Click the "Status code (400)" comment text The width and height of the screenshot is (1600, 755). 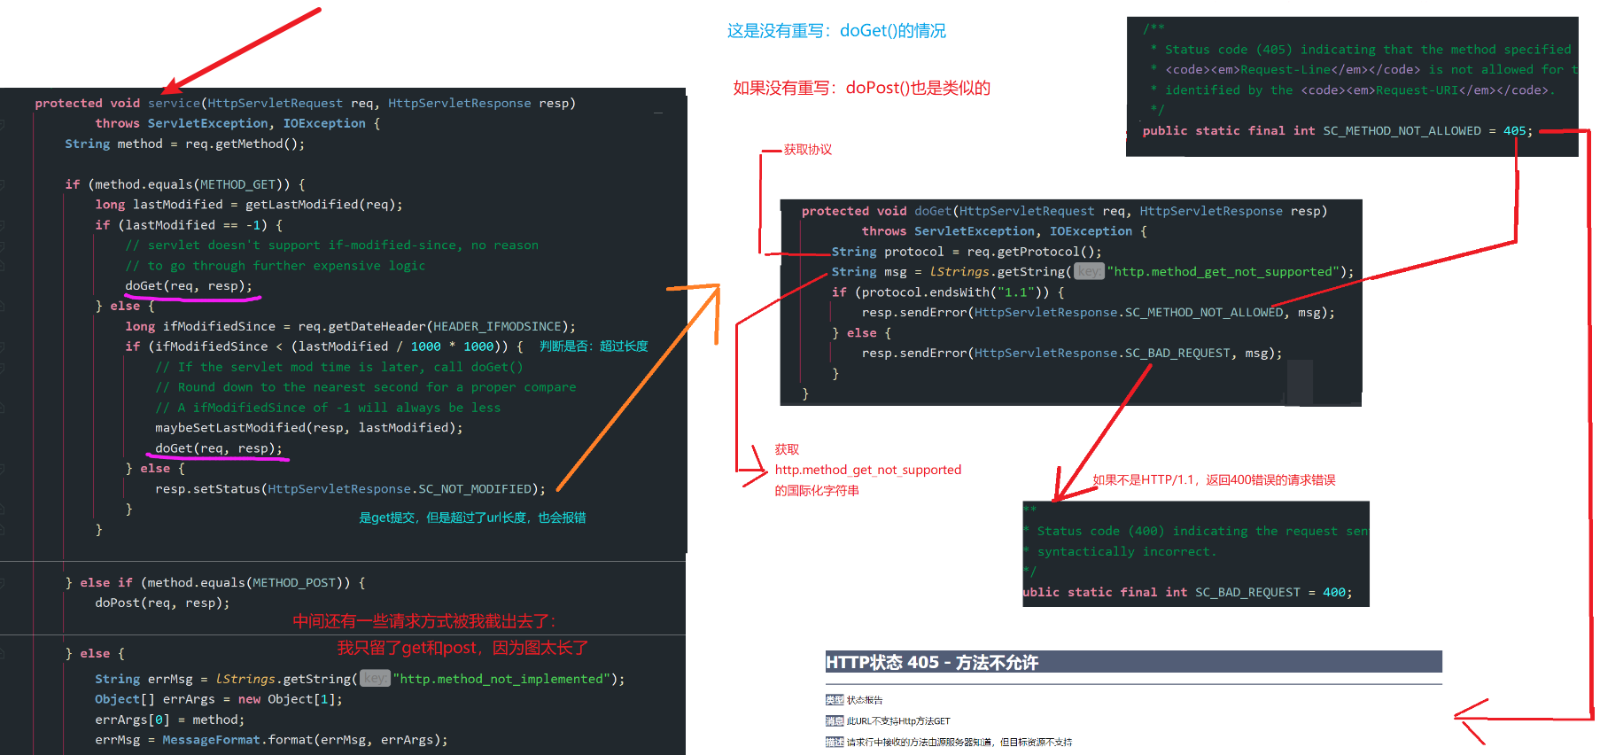click(1100, 532)
